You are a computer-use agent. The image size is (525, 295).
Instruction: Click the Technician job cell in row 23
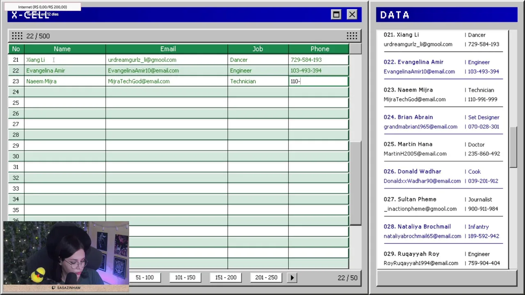click(x=258, y=81)
